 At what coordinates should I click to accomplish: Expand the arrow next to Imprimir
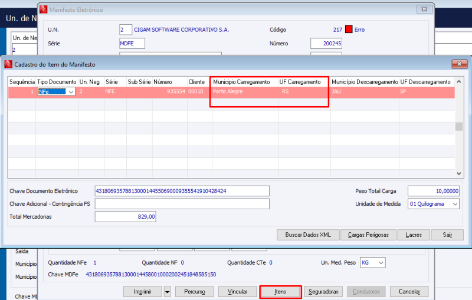tap(168, 292)
